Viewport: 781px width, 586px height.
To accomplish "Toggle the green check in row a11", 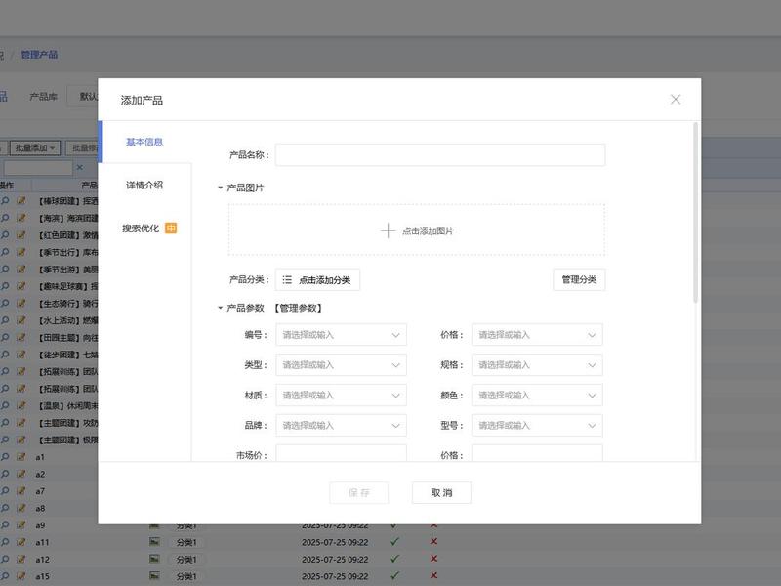I will click(x=394, y=542).
